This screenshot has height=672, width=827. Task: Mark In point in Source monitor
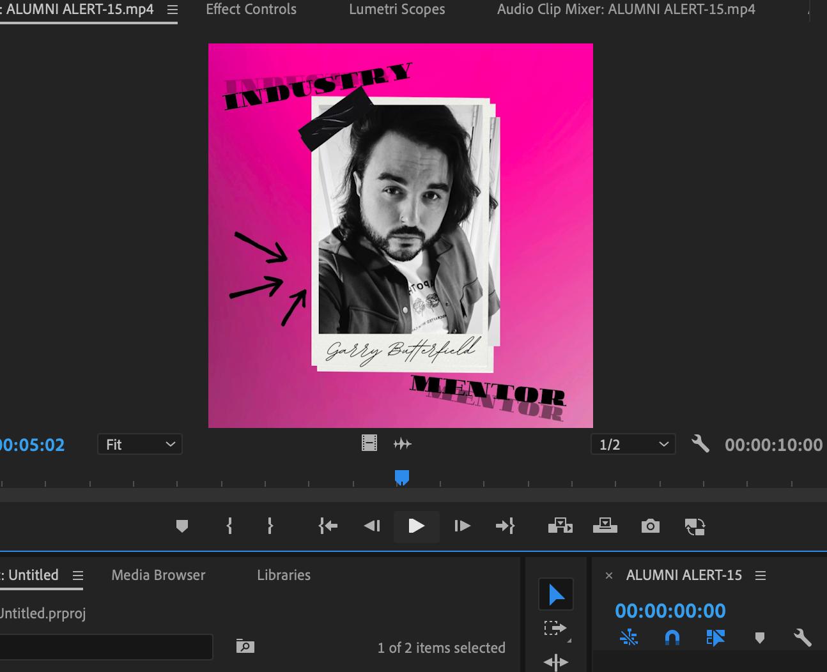[x=229, y=526]
